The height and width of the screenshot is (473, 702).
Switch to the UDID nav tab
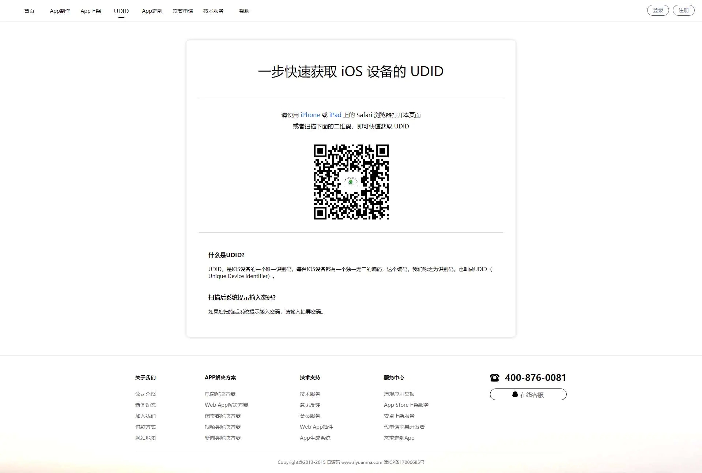[121, 11]
